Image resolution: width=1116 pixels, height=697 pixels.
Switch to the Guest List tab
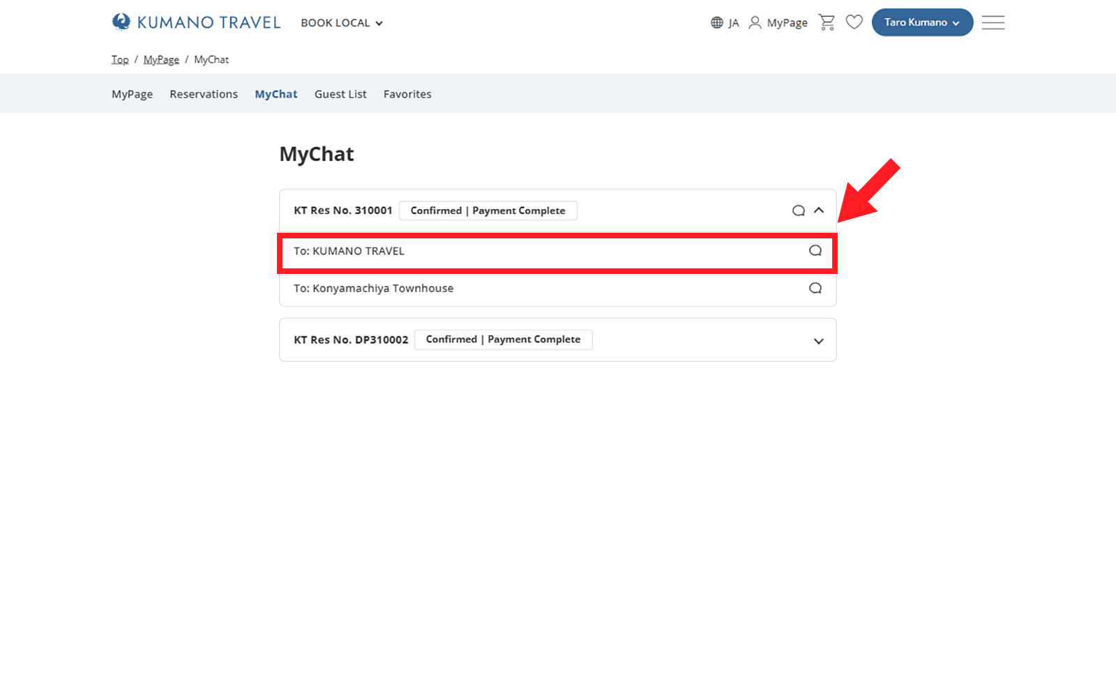(x=340, y=94)
